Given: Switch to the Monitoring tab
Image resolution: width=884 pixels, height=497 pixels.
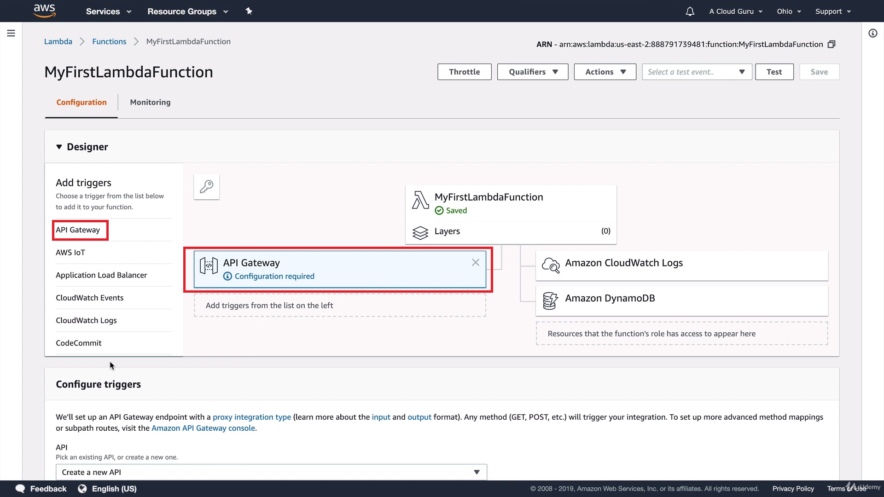Looking at the screenshot, I should [x=150, y=102].
